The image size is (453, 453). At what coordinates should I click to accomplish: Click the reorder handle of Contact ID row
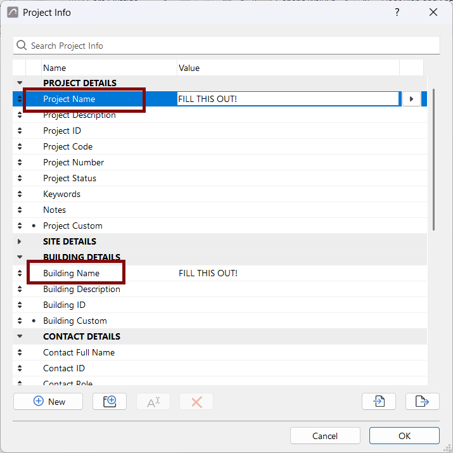[x=20, y=368]
